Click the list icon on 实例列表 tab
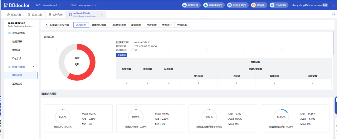337x139 pixels. [50, 15]
